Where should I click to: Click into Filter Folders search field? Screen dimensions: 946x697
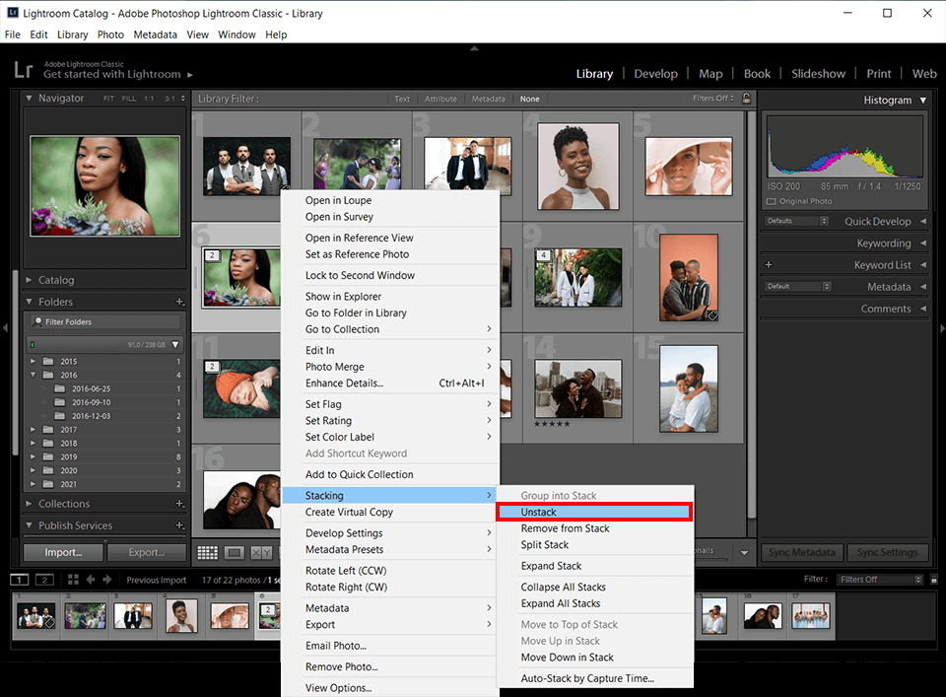coord(105,321)
